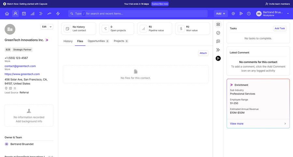Open the comments icon in side panel
293x157 pixels.
point(218,41)
